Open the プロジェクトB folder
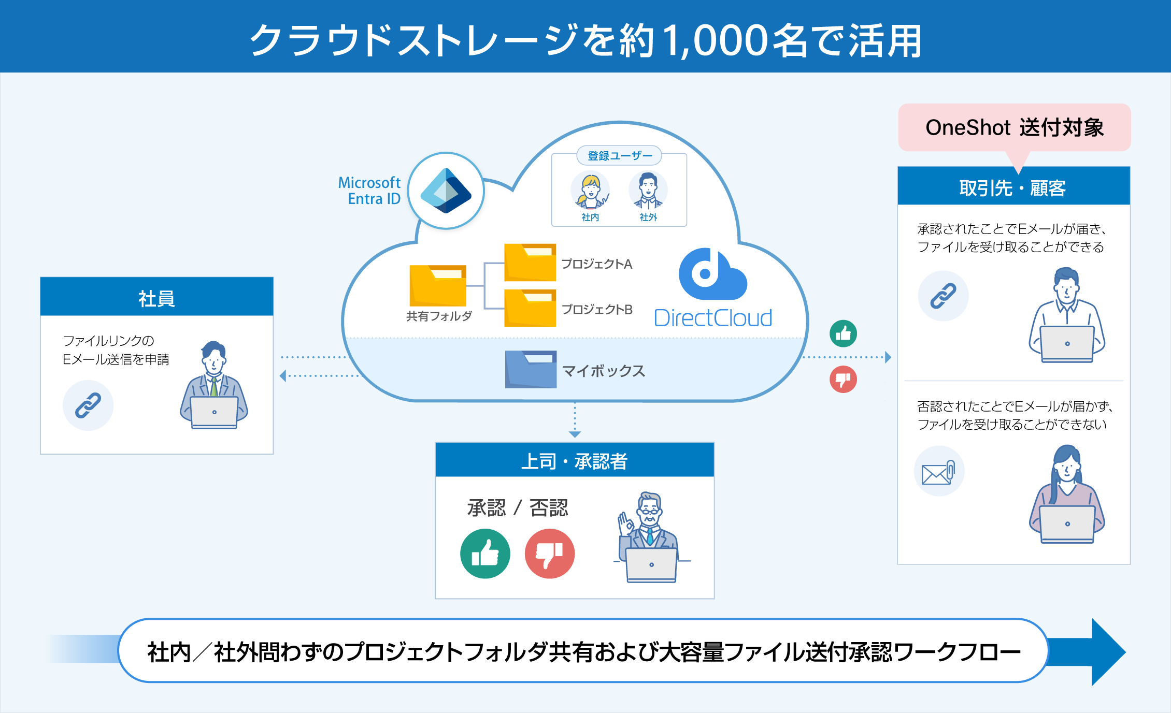This screenshot has width=1171, height=713. tap(530, 308)
